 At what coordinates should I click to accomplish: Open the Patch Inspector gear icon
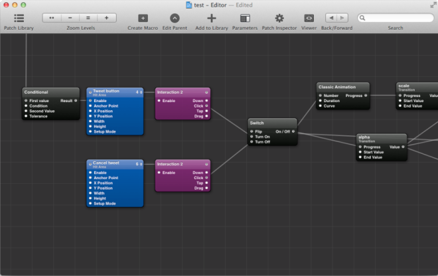pyautogui.click(x=279, y=18)
